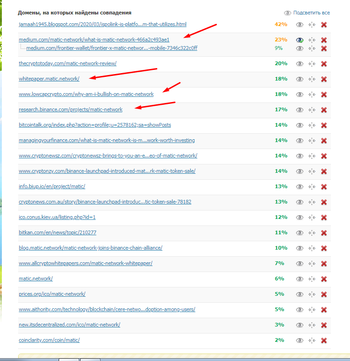Delete the jamaah1945.blogspot.com row with red X
The width and height of the screenshot is (350, 361).
(x=324, y=25)
